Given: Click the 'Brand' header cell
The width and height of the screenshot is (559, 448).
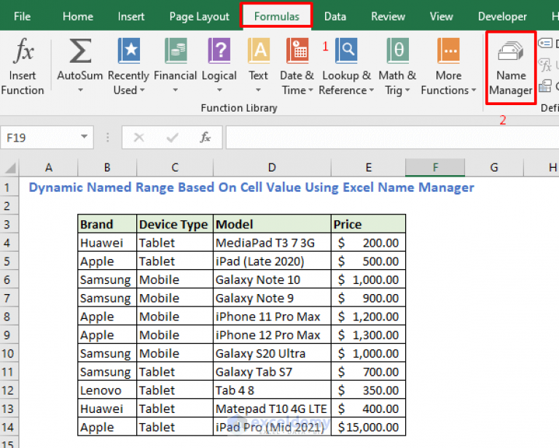Looking at the screenshot, I should (107, 224).
